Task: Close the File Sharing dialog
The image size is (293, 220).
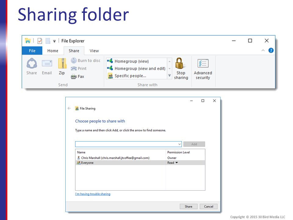Action: [214, 101]
